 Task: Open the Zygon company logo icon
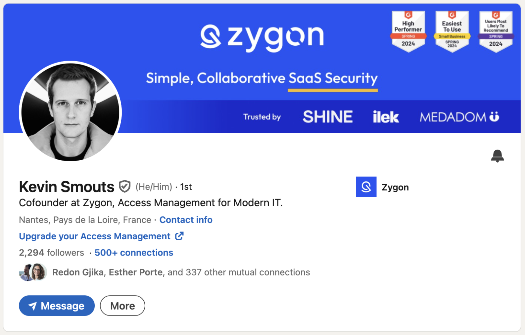click(x=366, y=187)
